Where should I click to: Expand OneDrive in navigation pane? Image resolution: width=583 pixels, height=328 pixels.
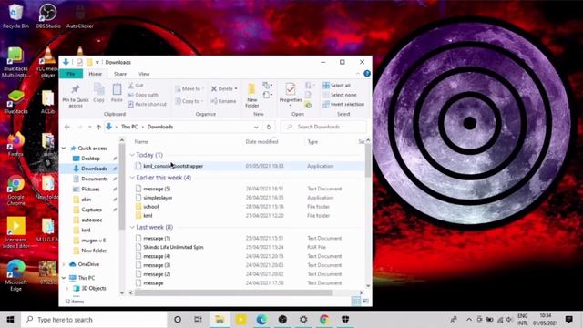(64, 264)
